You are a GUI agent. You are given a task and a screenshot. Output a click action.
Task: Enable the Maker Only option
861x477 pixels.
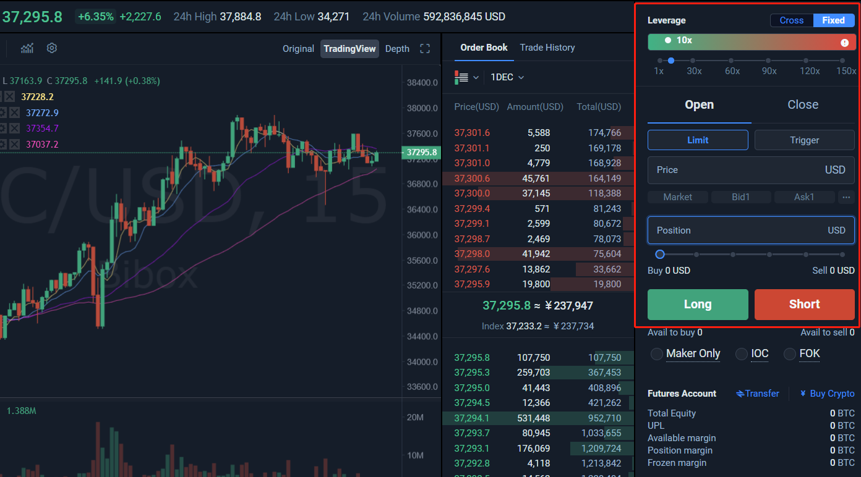point(657,354)
